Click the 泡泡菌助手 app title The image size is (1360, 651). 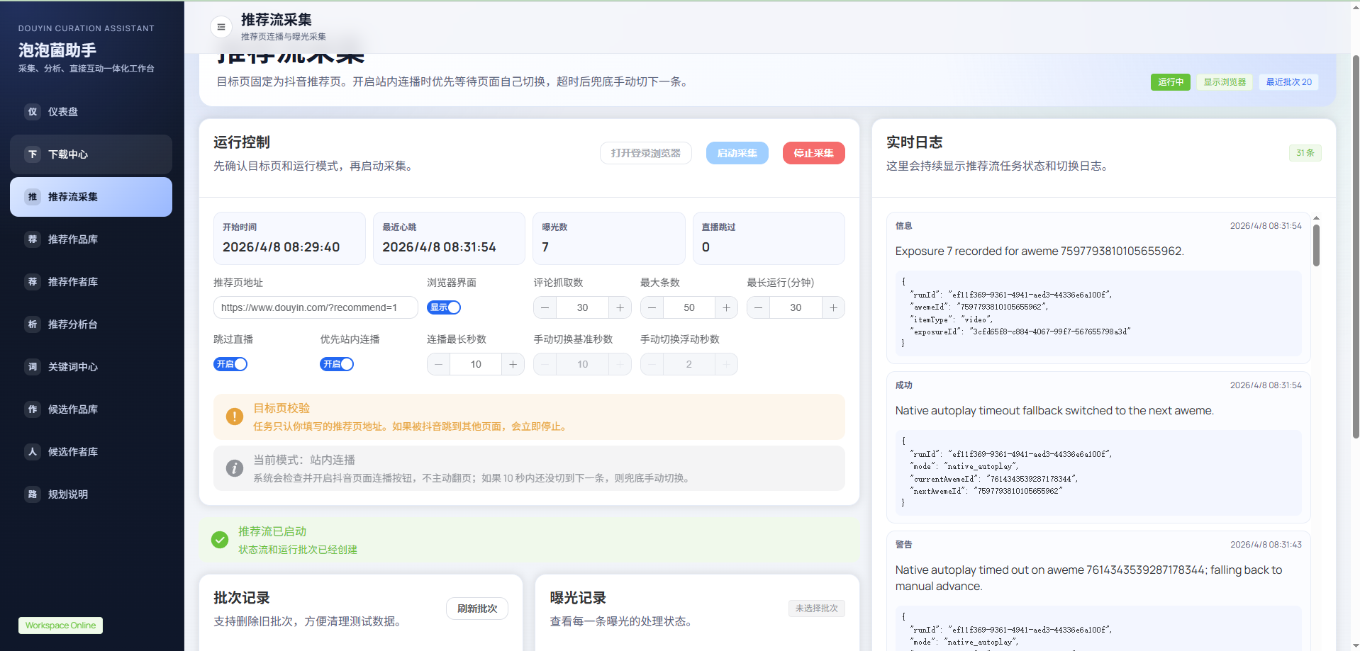click(57, 50)
